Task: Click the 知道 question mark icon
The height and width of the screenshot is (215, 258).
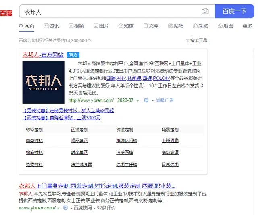Action: 121,26
